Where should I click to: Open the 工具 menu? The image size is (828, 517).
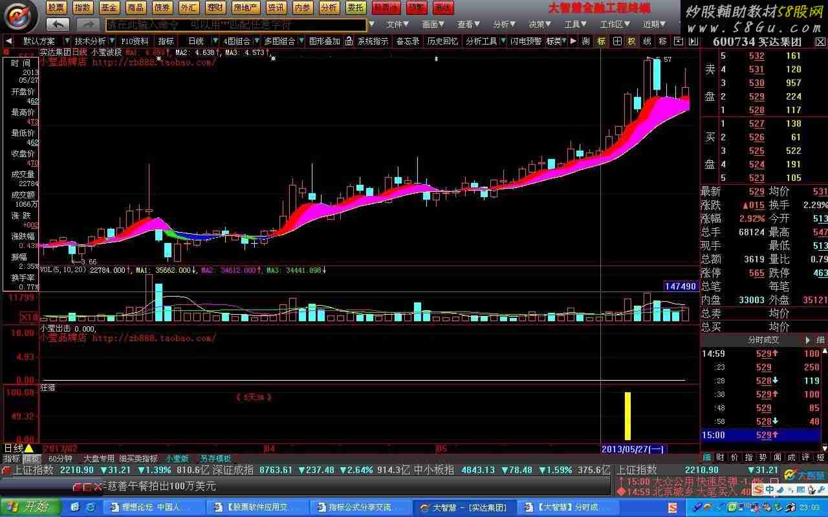coord(576,25)
